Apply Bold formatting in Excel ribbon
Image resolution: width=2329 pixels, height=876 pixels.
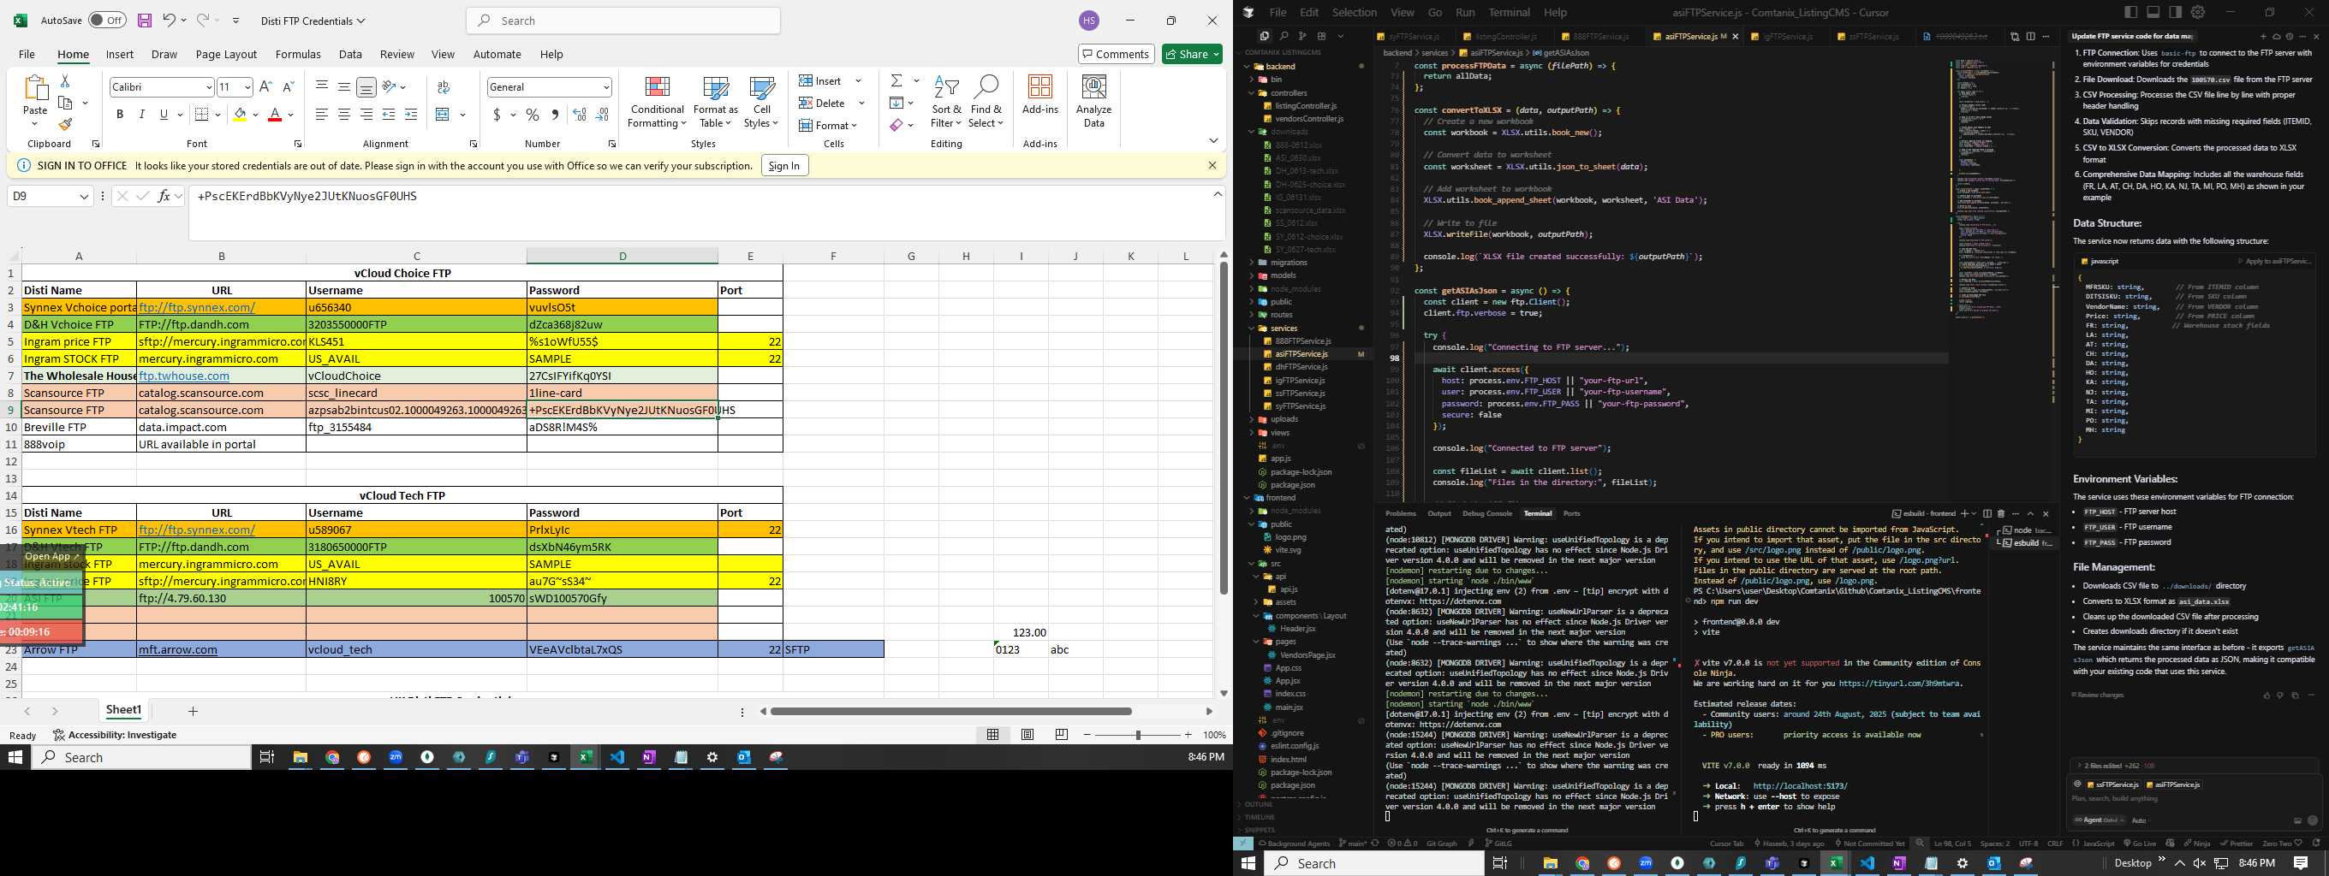click(x=119, y=115)
